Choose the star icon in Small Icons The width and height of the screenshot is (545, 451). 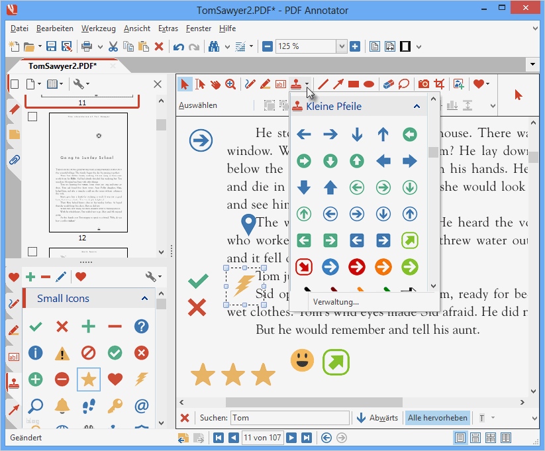tap(88, 379)
